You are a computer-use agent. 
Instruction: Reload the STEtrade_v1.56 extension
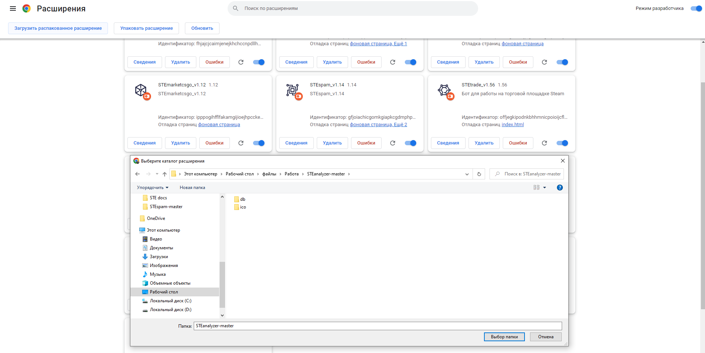[x=544, y=143]
